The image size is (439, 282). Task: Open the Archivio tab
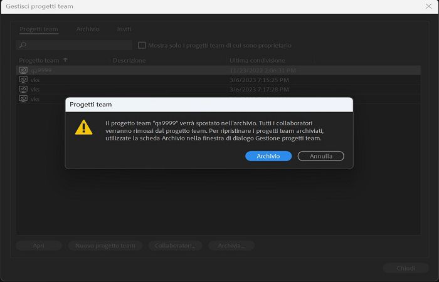pos(88,29)
